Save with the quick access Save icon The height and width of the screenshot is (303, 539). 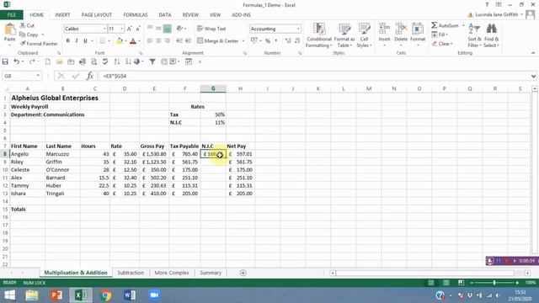point(5,61)
